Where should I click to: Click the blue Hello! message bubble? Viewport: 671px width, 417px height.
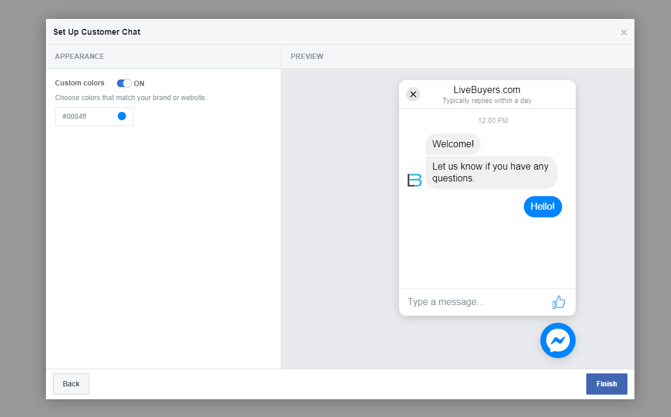543,206
